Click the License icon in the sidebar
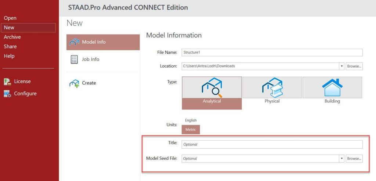 click(7, 82)
